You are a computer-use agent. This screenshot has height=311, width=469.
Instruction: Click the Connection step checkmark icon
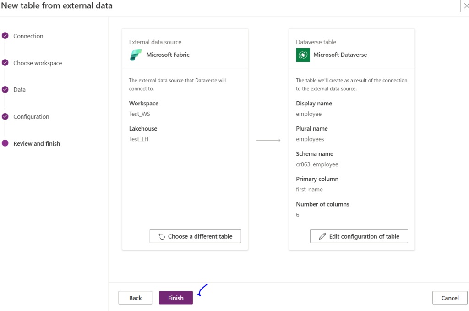tap(5, 36)
